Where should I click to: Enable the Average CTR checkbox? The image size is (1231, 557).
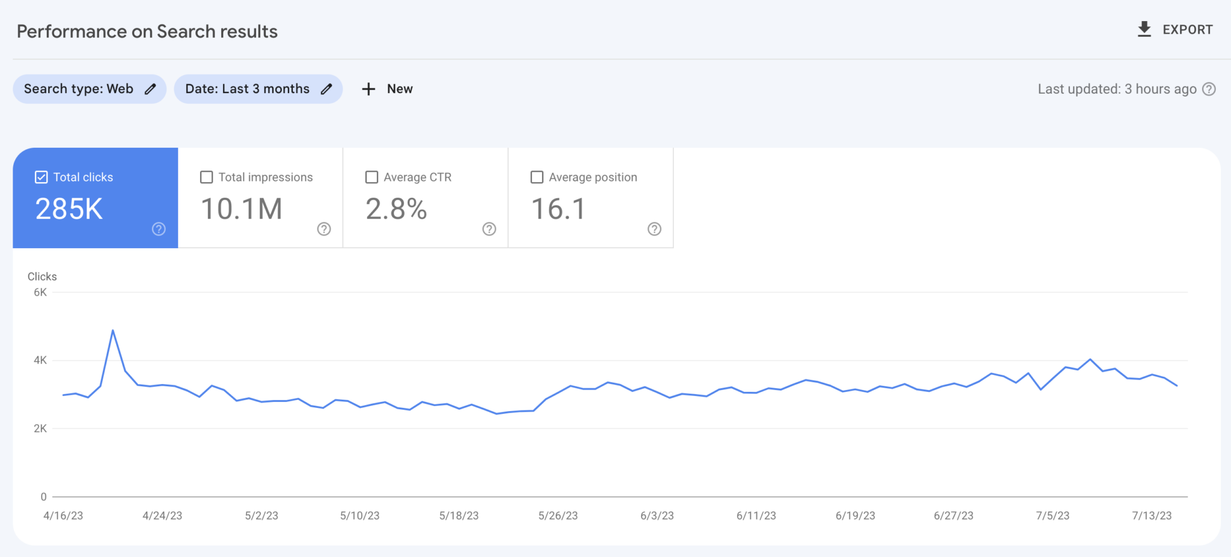click(371, 177)
